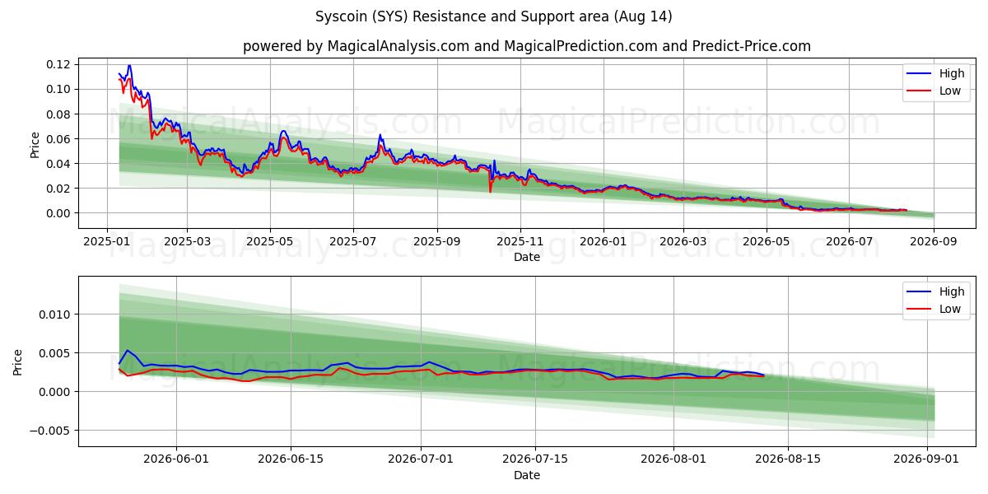Click the top chart x-axis label '2026-07'

point(851,242)
